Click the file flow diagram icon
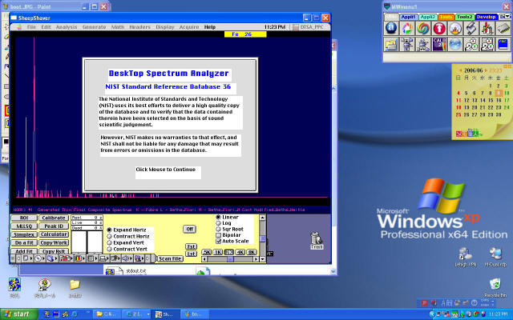Image resolution: width=513 pixels, height=320 pixels. click(407, 45)
